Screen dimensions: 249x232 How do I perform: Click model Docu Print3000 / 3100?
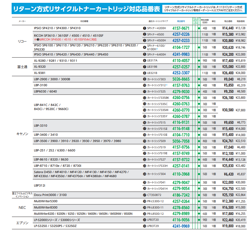tap(50, 195)
